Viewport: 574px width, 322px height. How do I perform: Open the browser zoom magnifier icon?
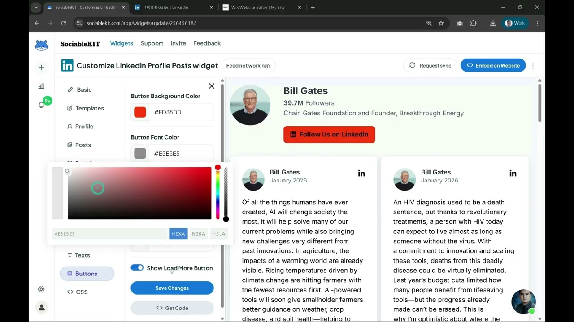[x=429, y=23]
